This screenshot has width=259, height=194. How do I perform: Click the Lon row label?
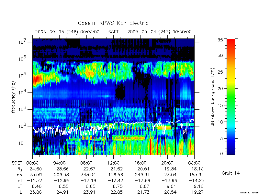tap(18, 175)
